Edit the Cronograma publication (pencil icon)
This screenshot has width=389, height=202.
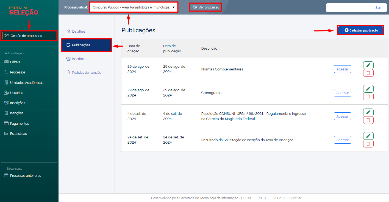coord(368,89)
